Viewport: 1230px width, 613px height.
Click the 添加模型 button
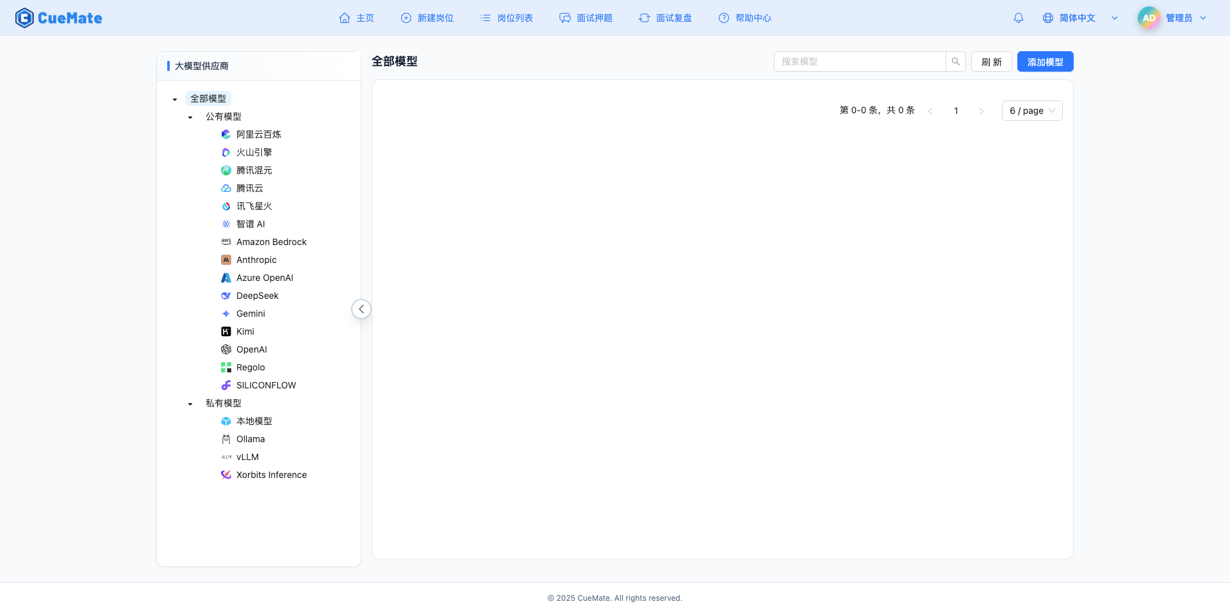click(1045, 61)
